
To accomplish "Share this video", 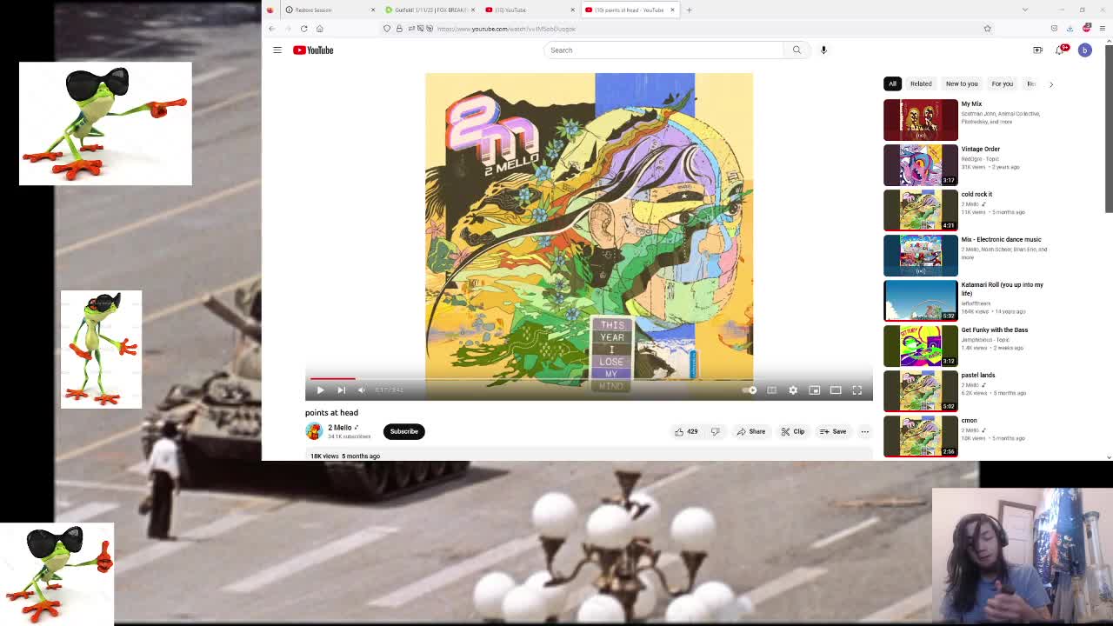I will 751,431.
